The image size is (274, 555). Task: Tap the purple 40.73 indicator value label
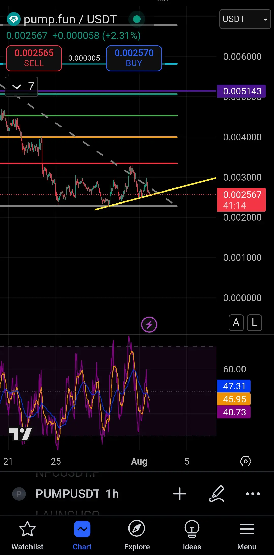pyautogui.click(x=234, y=412)
